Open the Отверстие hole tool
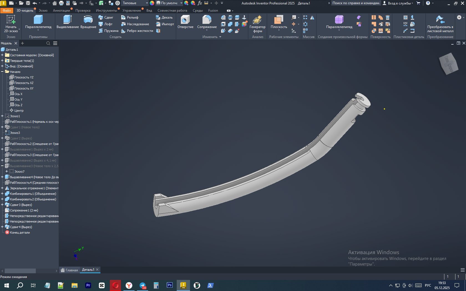This screenshot has width=466, height=291. point(185,22)
